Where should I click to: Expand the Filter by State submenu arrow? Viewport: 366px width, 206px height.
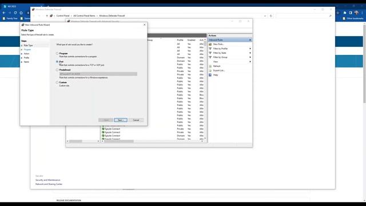[250, 53]
